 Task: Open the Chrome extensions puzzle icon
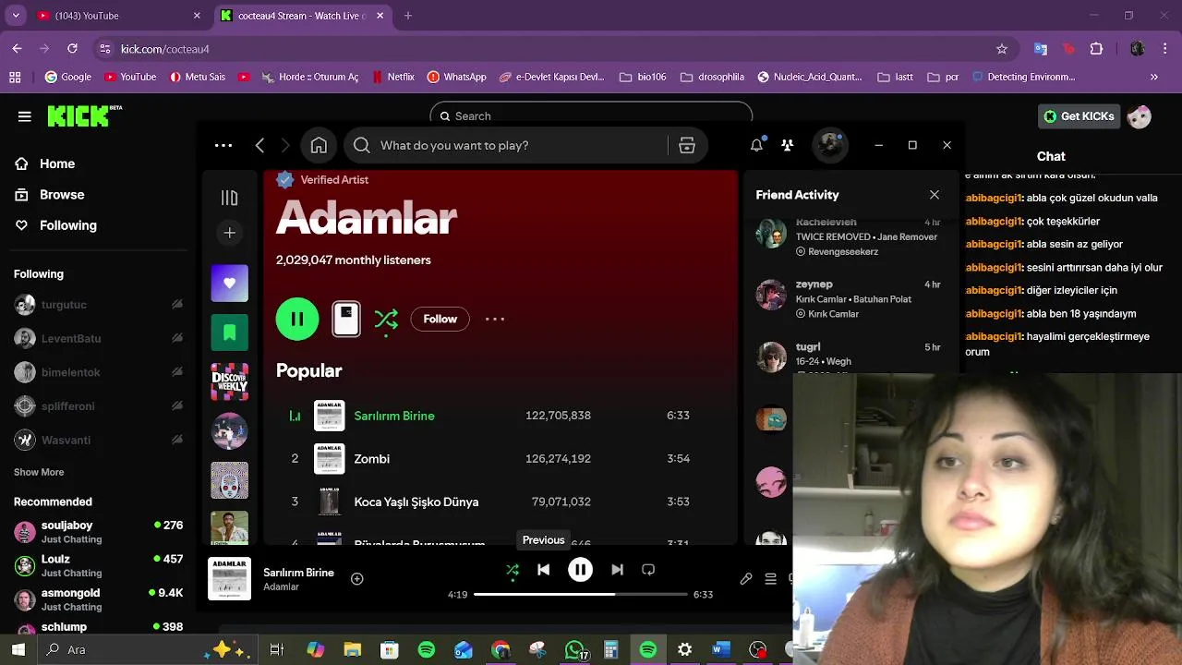point(1097,49)
